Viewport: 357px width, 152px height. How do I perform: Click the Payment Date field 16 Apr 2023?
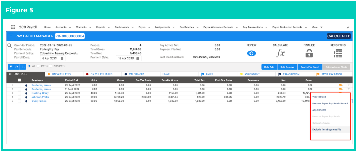128,58
